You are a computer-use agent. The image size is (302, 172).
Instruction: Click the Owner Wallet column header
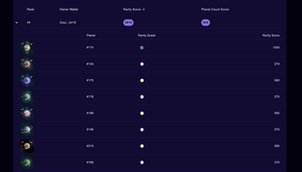click(x=69, y=9)
